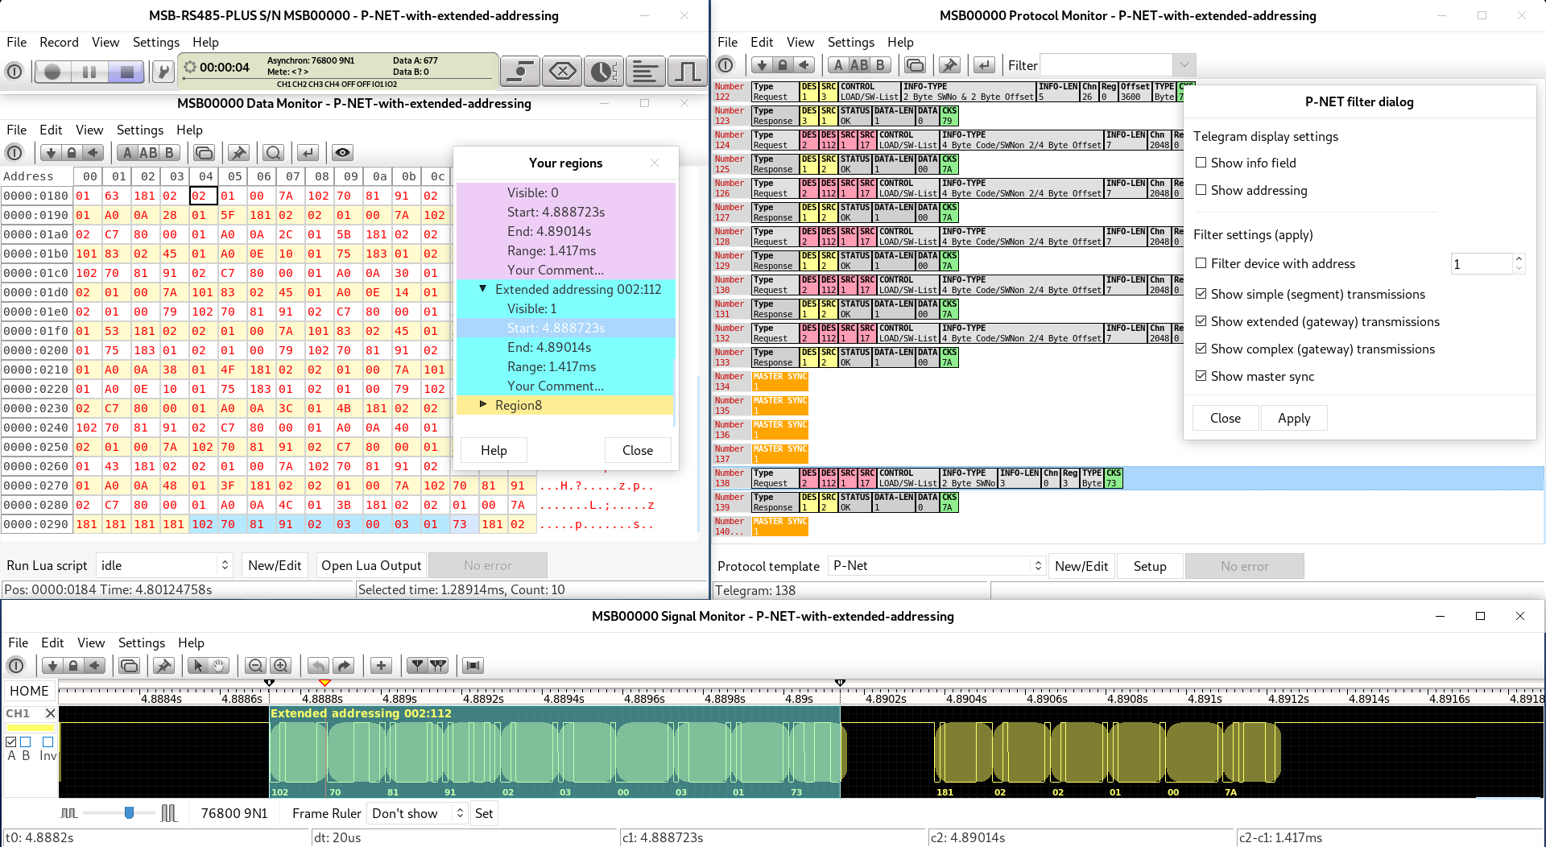The width and height of the screenshot is (1546, 847).
Task: Open the text lines view icon
Action: pos(645,72)
